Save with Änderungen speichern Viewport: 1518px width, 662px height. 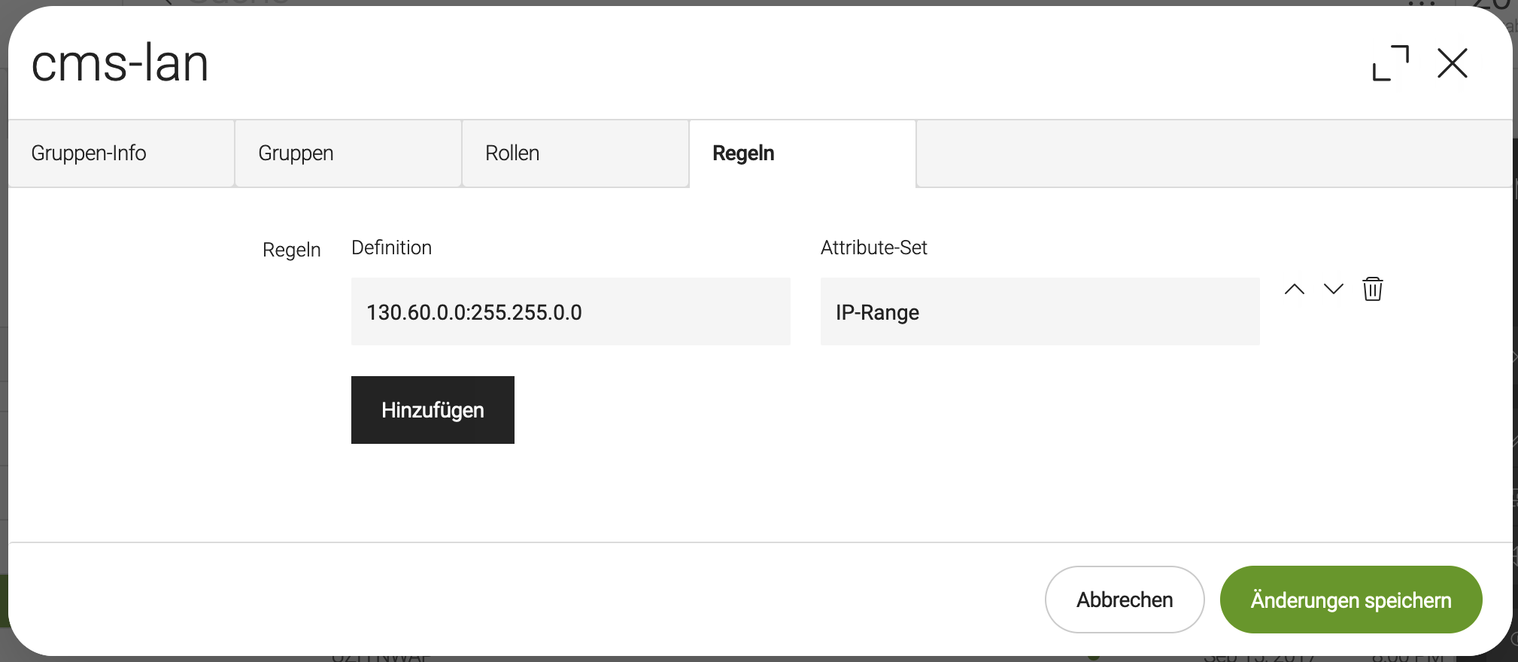point(1351,600)
